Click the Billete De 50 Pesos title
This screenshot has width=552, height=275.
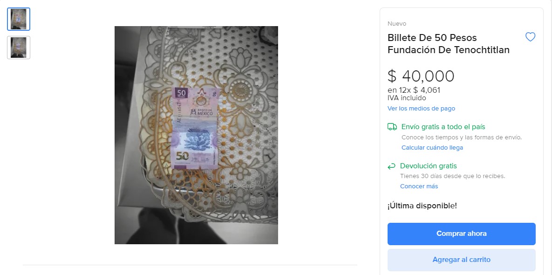[449, 44]
